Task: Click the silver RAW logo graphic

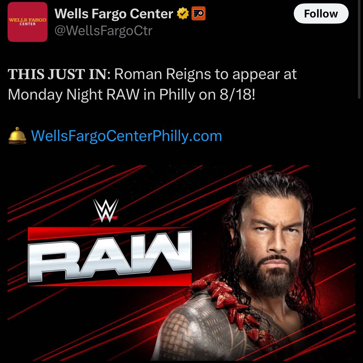Action: (x=110, y=257)
